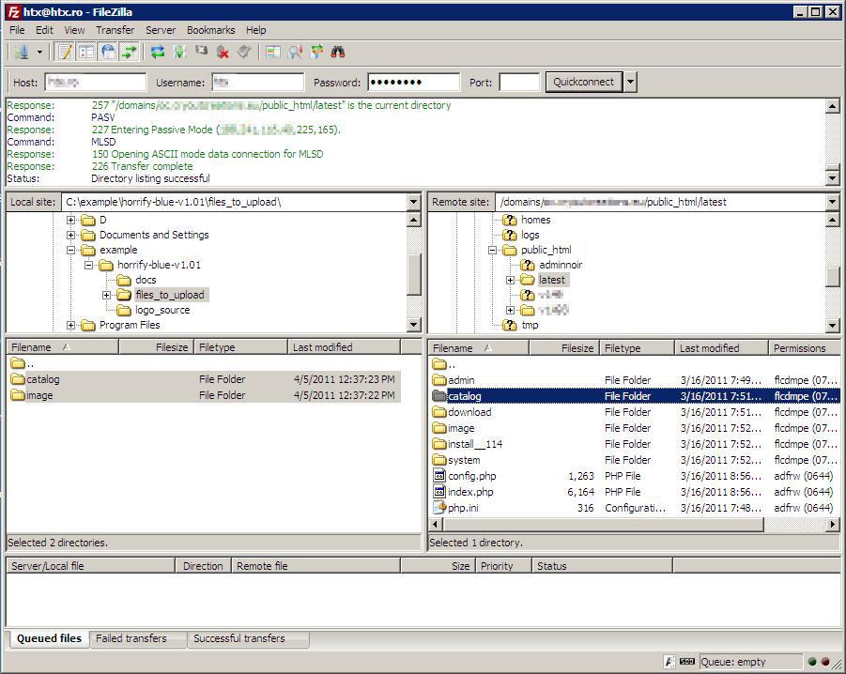Click index.php file icon

point(439,492)
